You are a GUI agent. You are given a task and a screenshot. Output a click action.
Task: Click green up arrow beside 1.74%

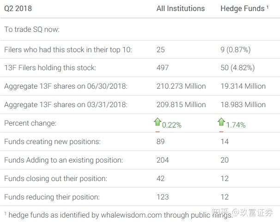[x=221, y=122]
